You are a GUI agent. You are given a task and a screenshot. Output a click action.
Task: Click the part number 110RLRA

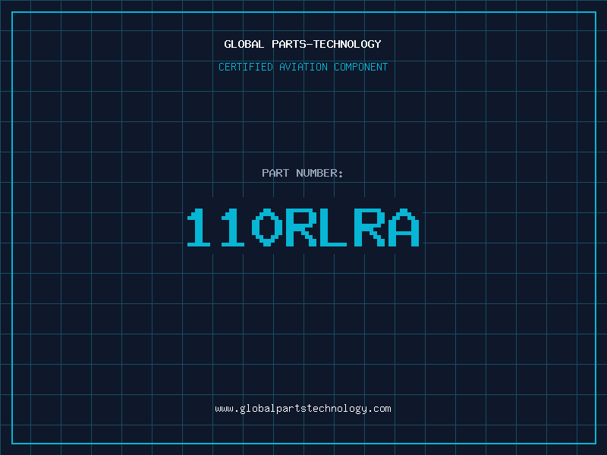coord(303,227)
